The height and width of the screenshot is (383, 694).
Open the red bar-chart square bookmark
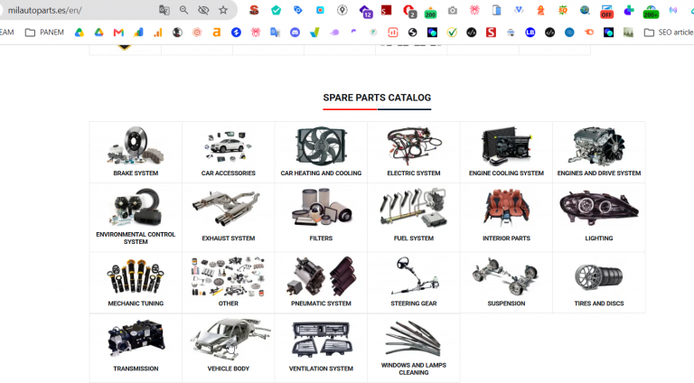click(392, 33)
